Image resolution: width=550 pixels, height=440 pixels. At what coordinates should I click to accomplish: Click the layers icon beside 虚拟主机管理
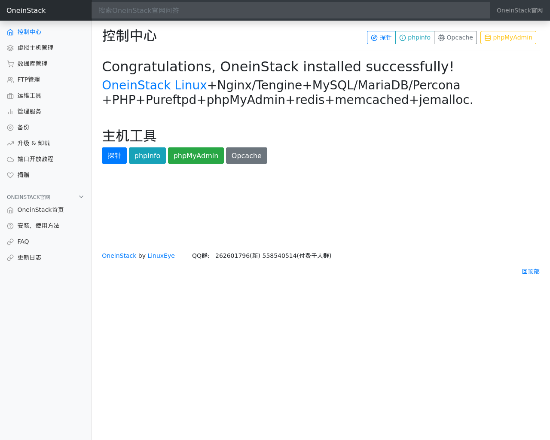coord(10,48)
